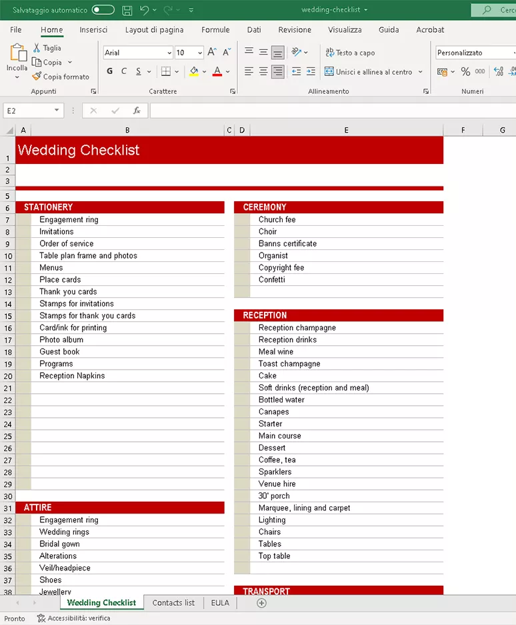Image resolution: width=516 pixels, height=625 pixels.
Task: Open the Allineamento dialog launcher
Action: tap(426, 91)
